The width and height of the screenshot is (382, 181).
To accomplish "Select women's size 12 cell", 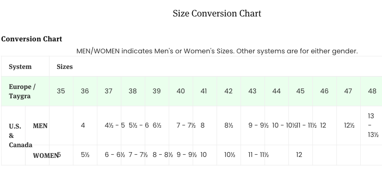I will (299, 155).
